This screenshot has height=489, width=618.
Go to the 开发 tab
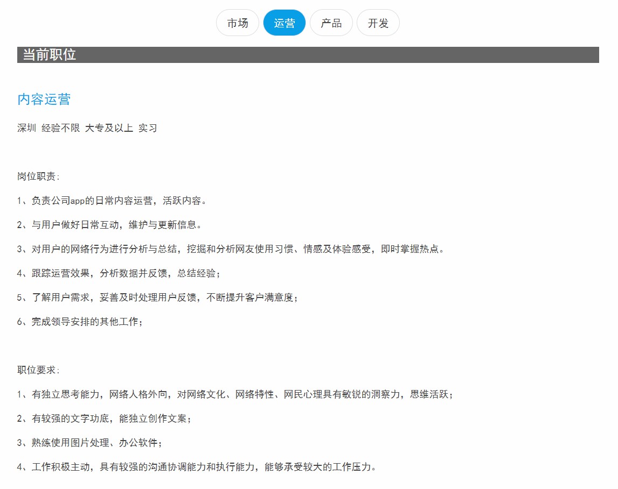[378, 23]
